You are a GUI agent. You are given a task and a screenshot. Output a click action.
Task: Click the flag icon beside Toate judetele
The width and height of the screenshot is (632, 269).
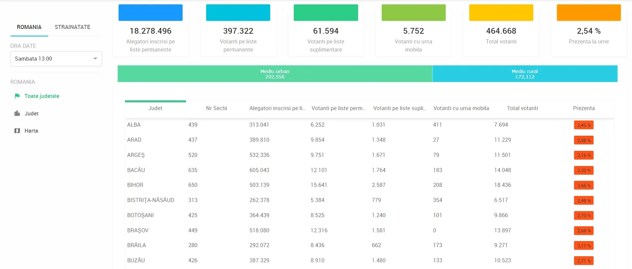click(x=17, y=96)
